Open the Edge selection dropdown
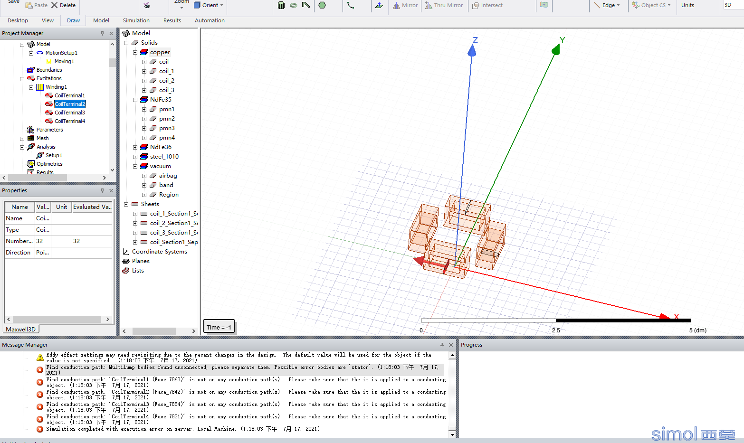This screenshot has width=744, height=443. [607, 5]
